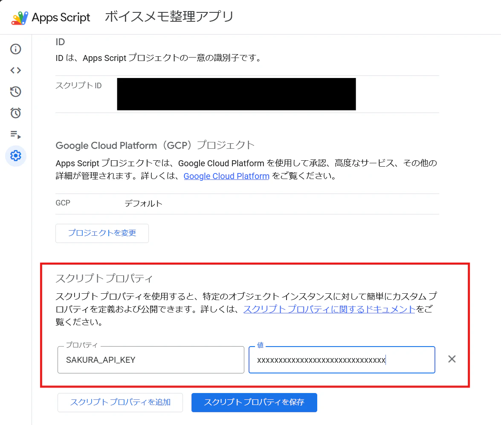This screenshot has height=425, width=501.
Task: Click スクリプト プロパティを追加 button
Action: click(x=120, y=402)
